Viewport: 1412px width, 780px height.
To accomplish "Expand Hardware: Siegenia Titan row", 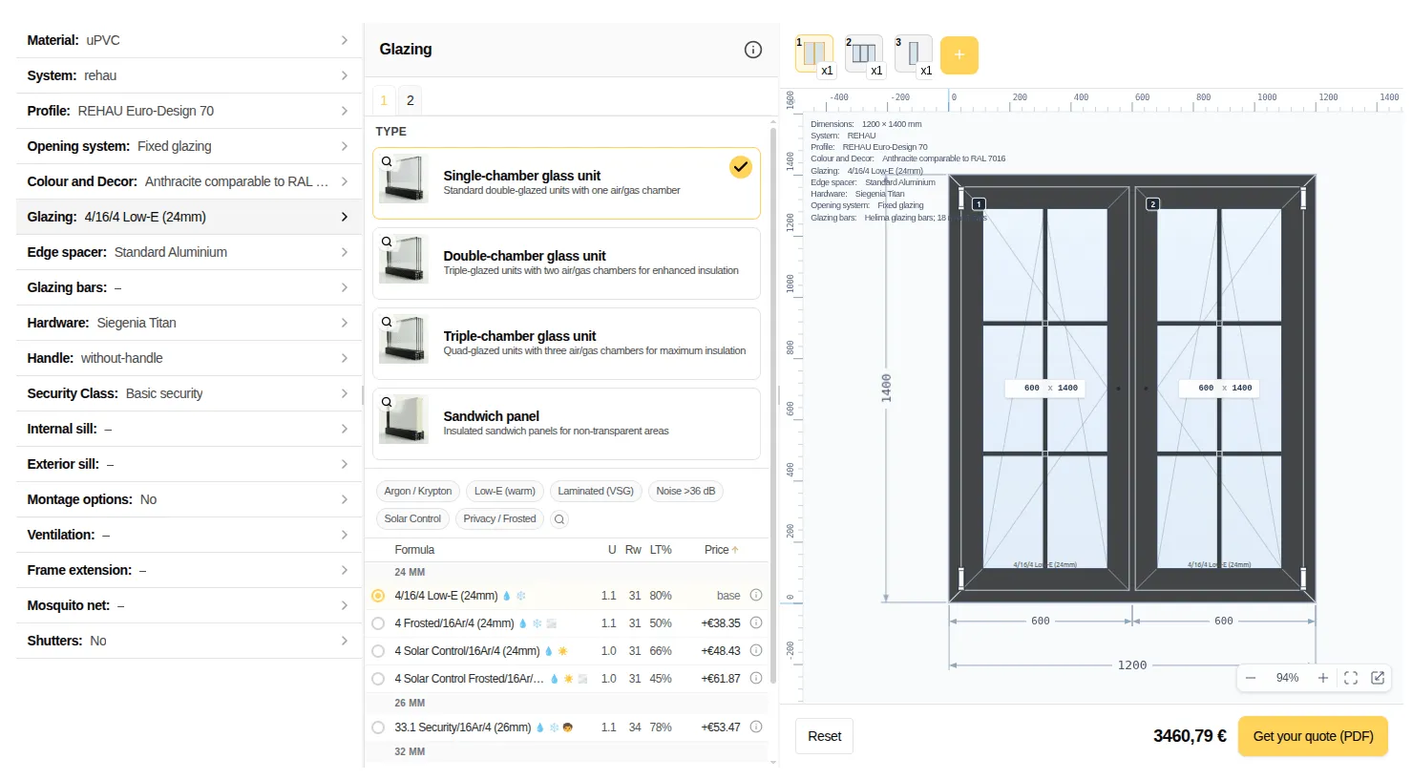I will pos(187,323).
